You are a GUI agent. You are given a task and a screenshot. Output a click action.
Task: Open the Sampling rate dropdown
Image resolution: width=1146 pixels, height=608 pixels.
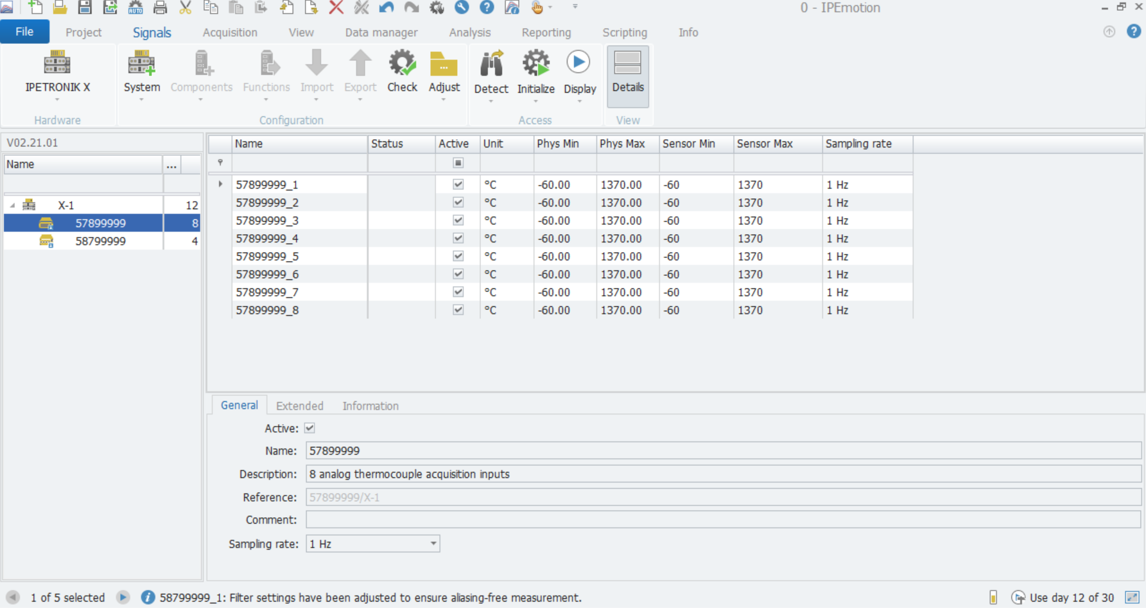tap(433, 544)
